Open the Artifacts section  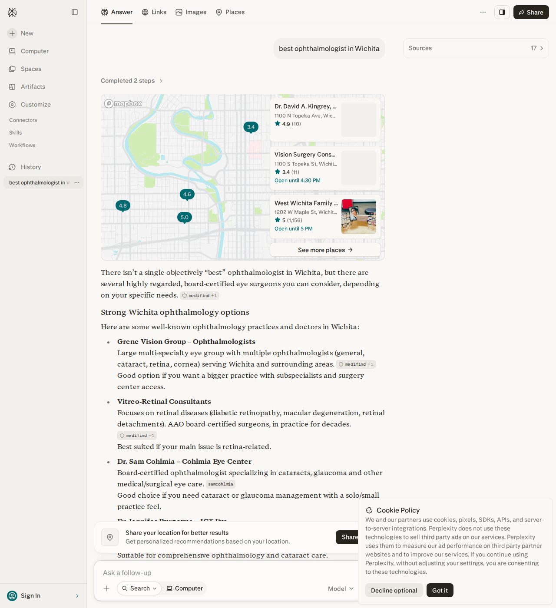click(x=33, y=87)
